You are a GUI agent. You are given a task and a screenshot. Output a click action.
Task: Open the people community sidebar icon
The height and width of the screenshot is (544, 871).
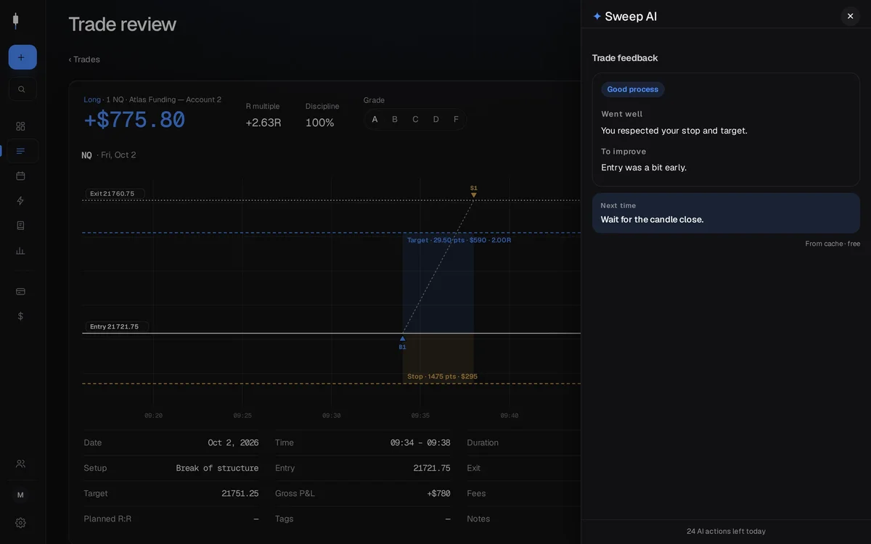20,463
